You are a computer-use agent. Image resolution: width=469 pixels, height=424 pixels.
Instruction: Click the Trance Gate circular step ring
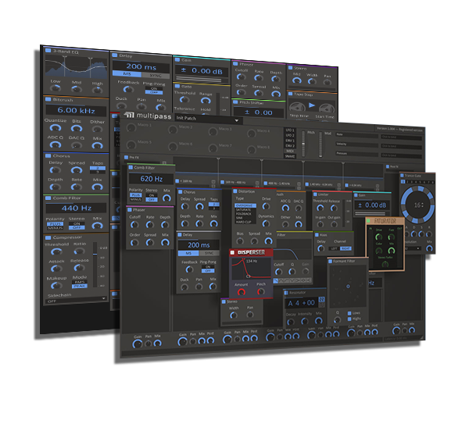pos(417,205)
